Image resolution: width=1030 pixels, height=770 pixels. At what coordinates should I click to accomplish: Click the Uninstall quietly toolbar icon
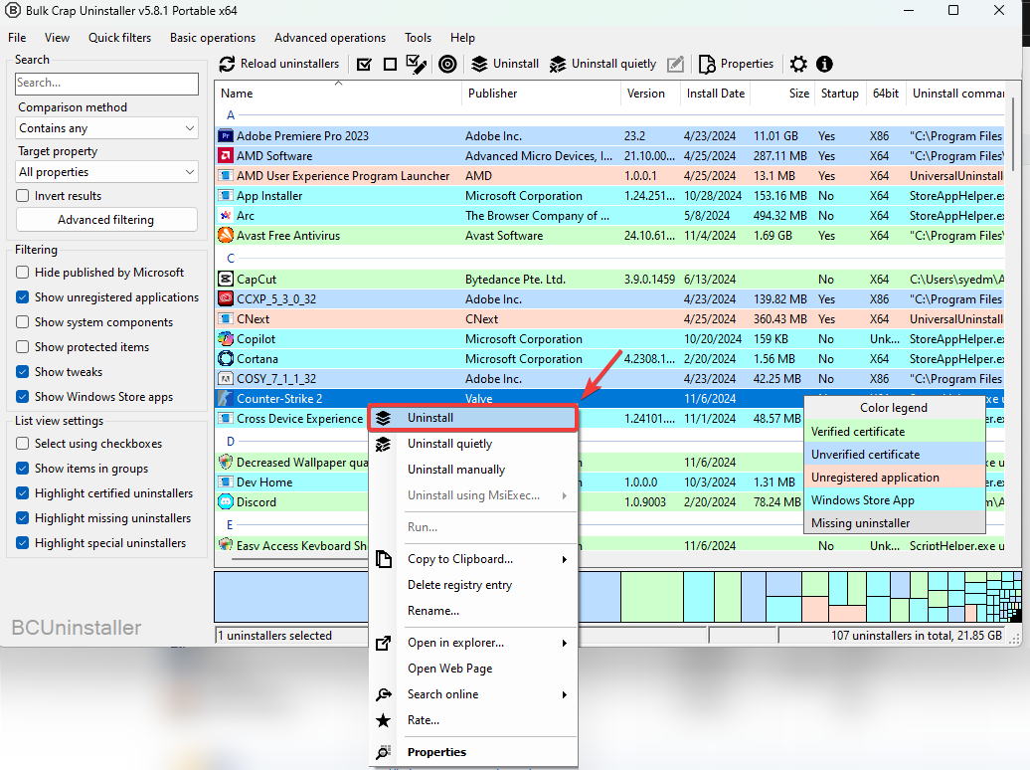[x=558, y=64]
